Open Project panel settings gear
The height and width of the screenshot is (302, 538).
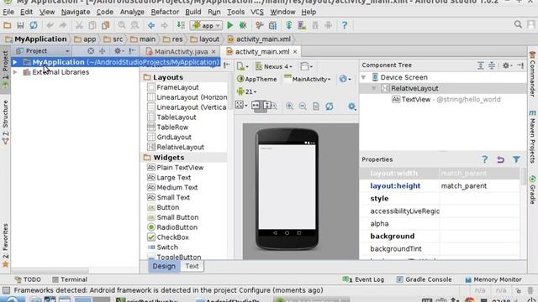tap(119, 51)
